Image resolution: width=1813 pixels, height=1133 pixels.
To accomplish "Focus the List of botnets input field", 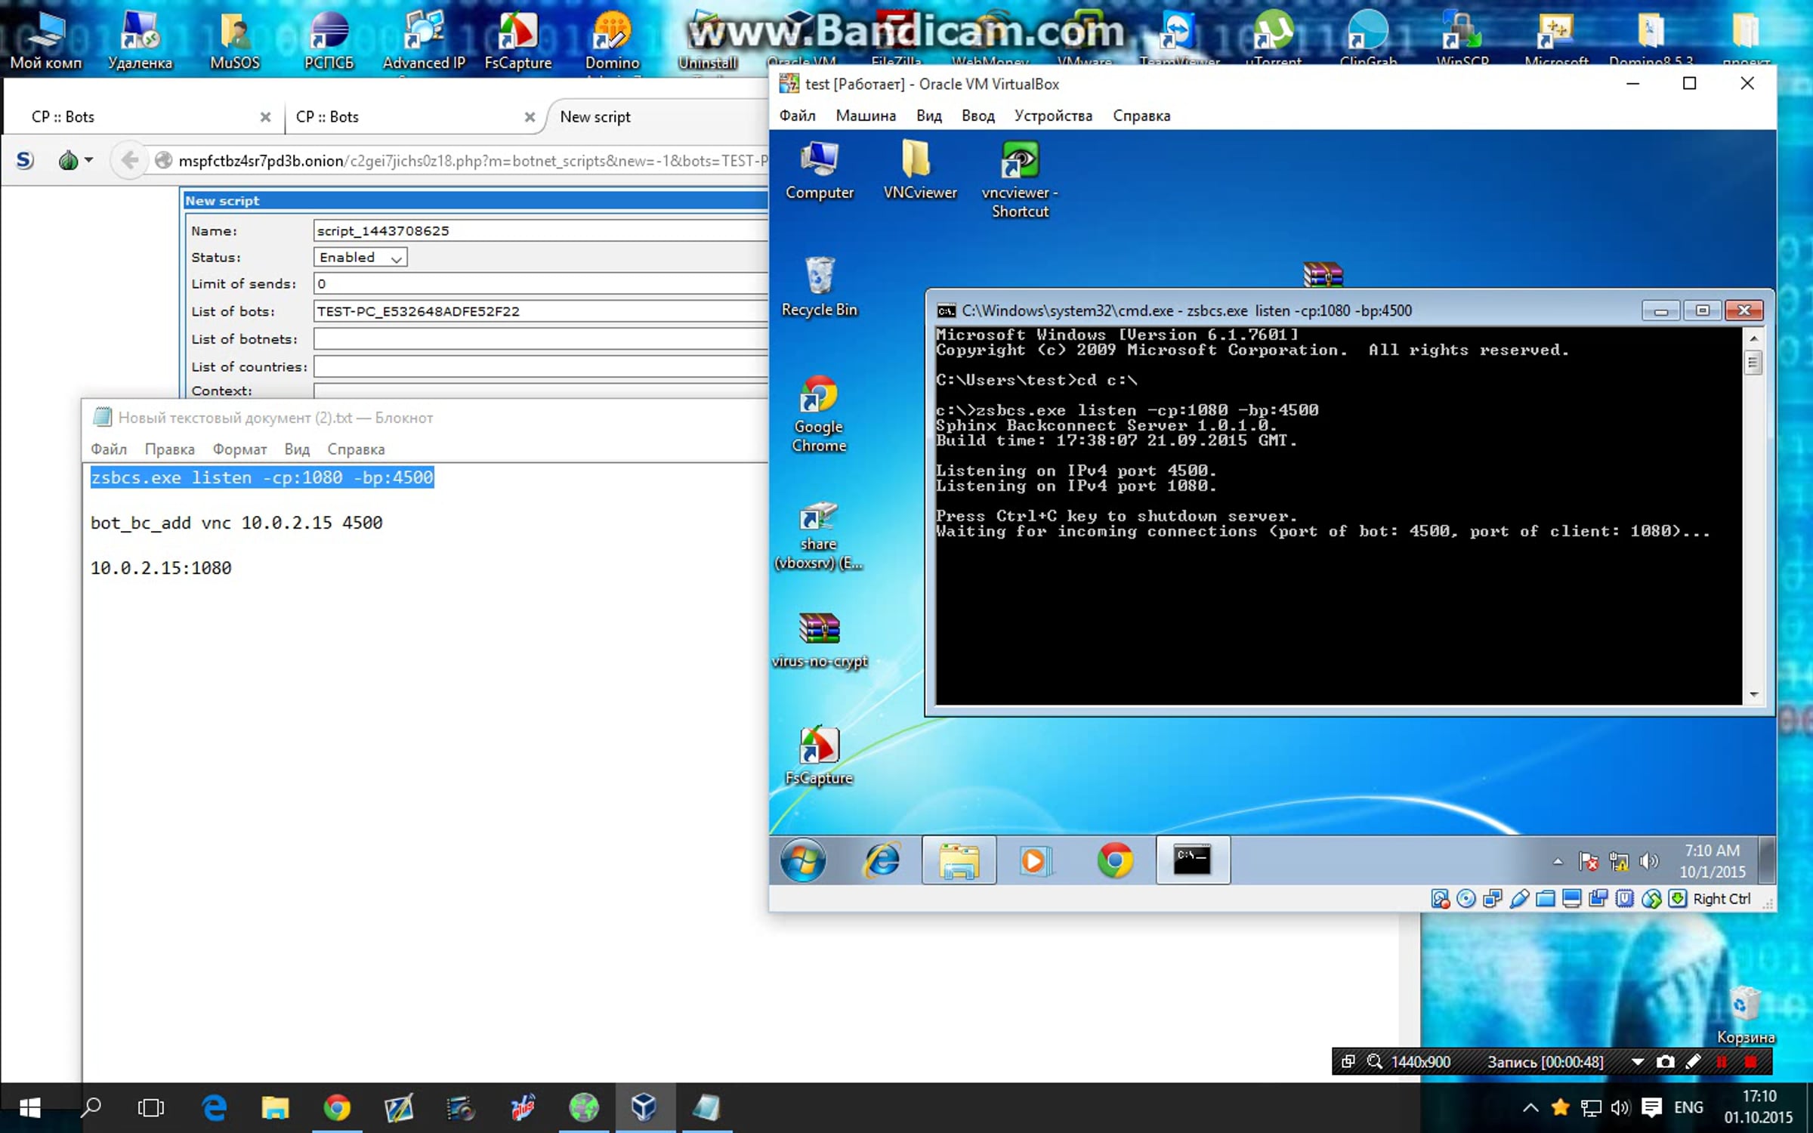I will pos(541,339).
